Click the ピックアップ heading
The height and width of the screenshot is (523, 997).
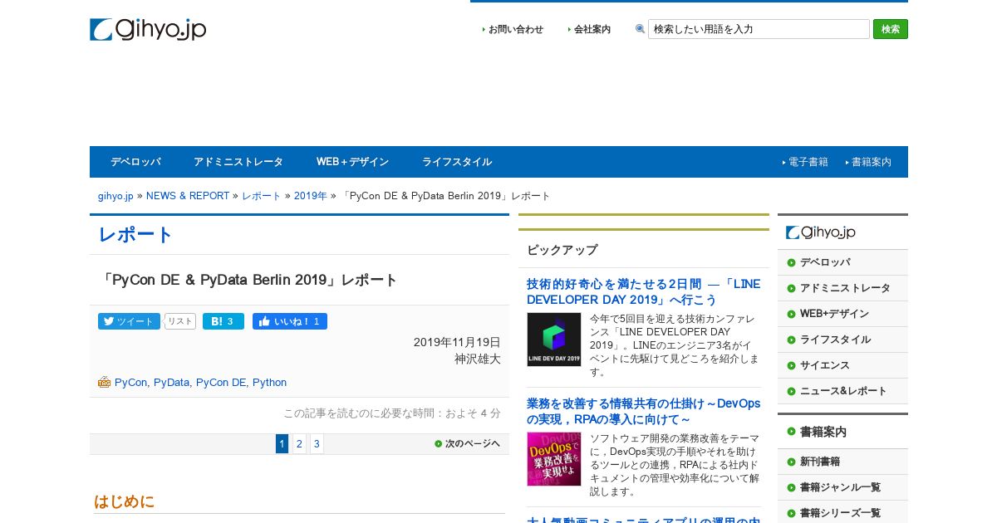pyautogui.click(x=562, y=250)
